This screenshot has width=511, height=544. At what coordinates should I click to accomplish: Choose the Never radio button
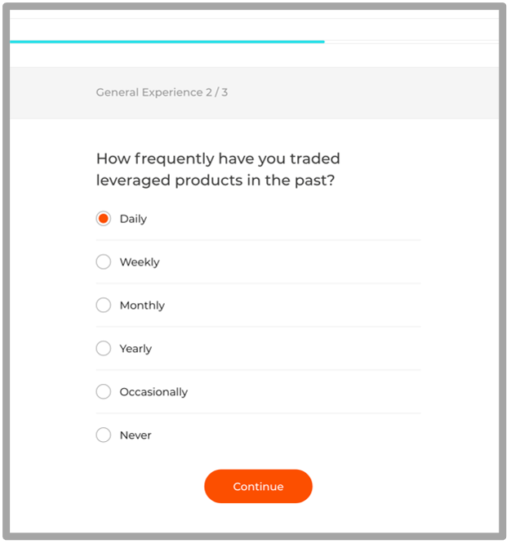(104, 435)
